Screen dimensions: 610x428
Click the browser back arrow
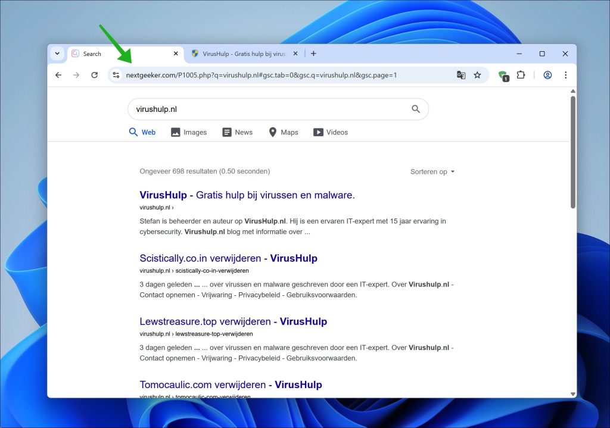point(58,75)
